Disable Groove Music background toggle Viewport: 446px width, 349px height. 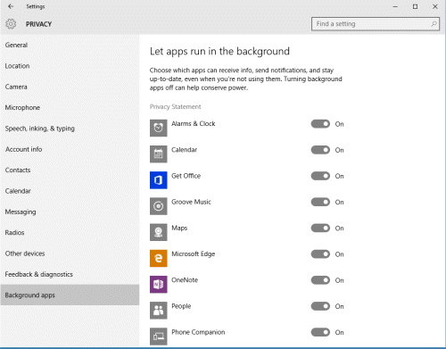(320, 202)
